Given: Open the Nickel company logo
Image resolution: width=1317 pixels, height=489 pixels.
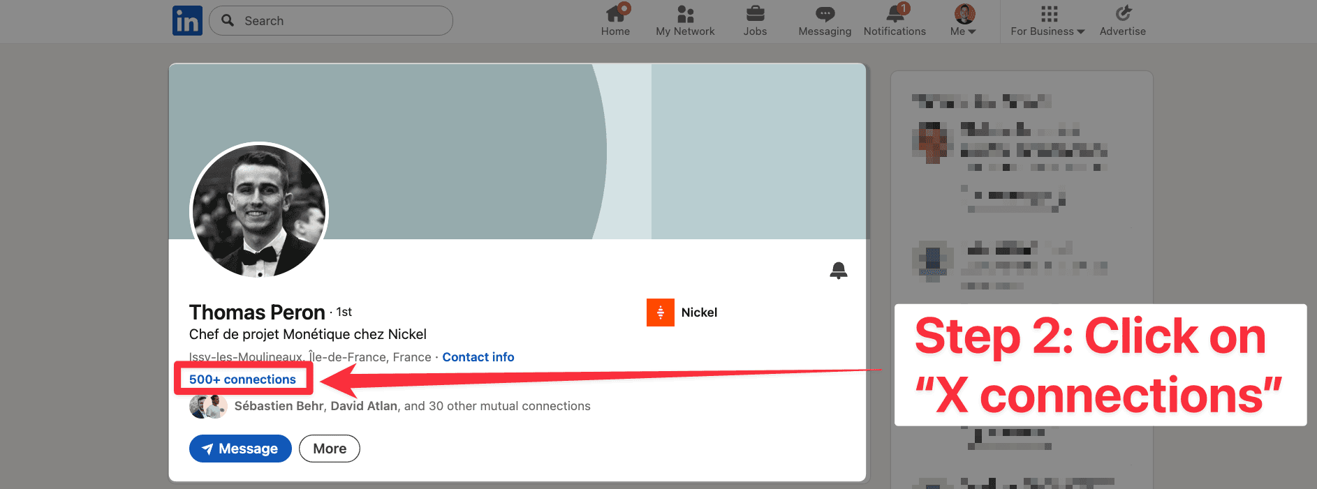Looking at the screenshot, I should pos(660,313).
